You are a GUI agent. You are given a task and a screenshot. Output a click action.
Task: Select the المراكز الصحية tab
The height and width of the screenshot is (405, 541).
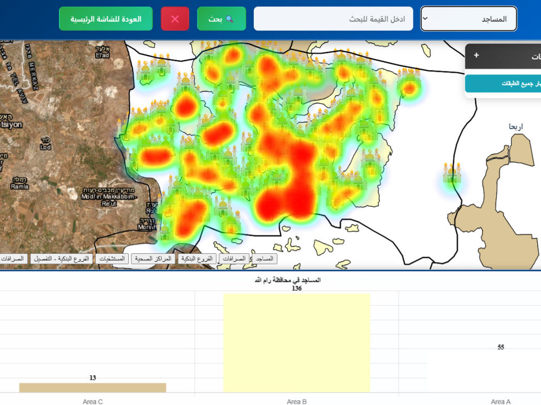pyautogui.click(x=153, y=258)
